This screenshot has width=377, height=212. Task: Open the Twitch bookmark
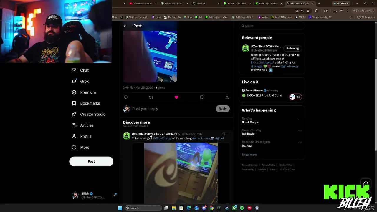point(157,17)
